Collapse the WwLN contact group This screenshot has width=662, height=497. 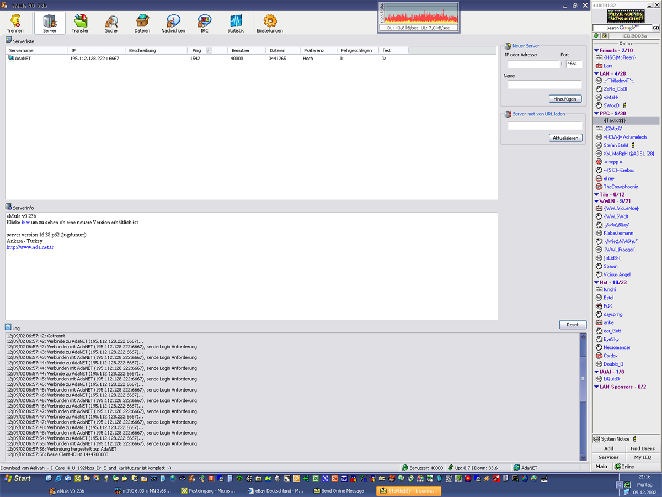pos(597,201)
